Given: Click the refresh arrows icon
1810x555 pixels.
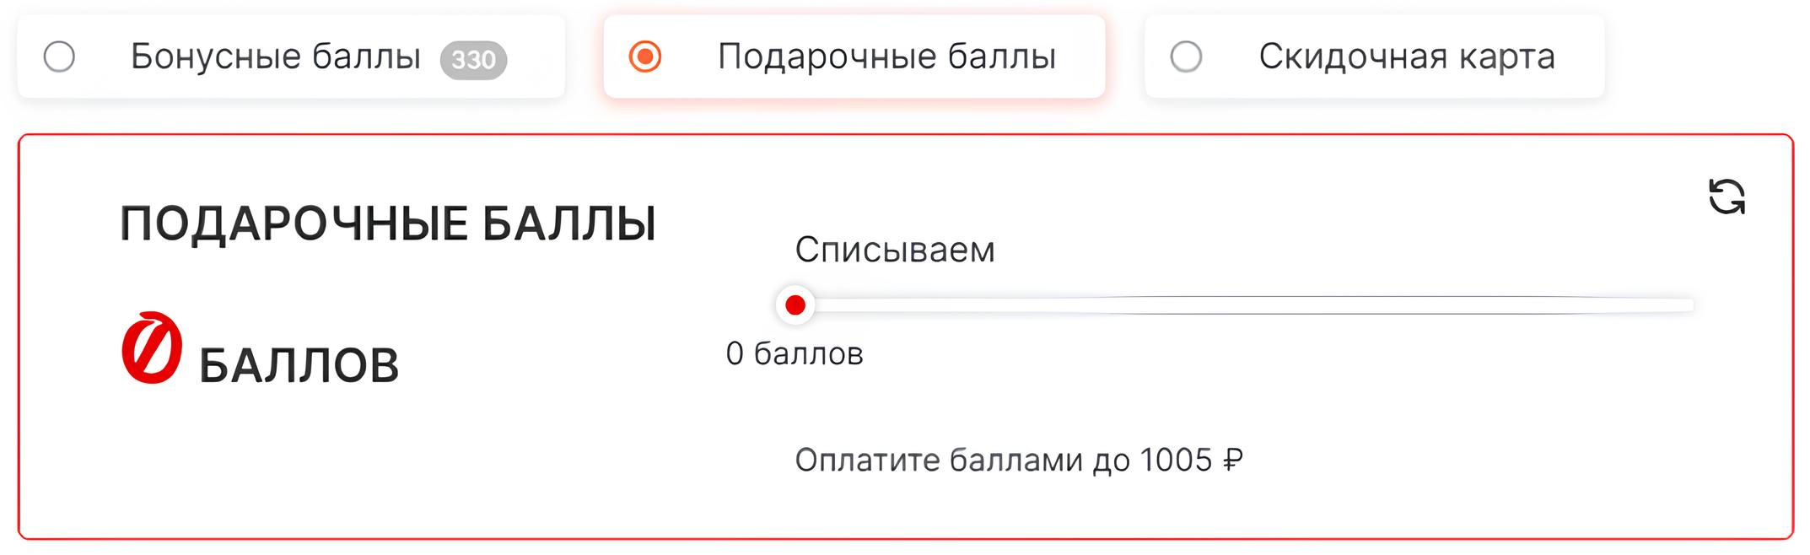Looking at the screenshot, I should tap(1727, 197).
